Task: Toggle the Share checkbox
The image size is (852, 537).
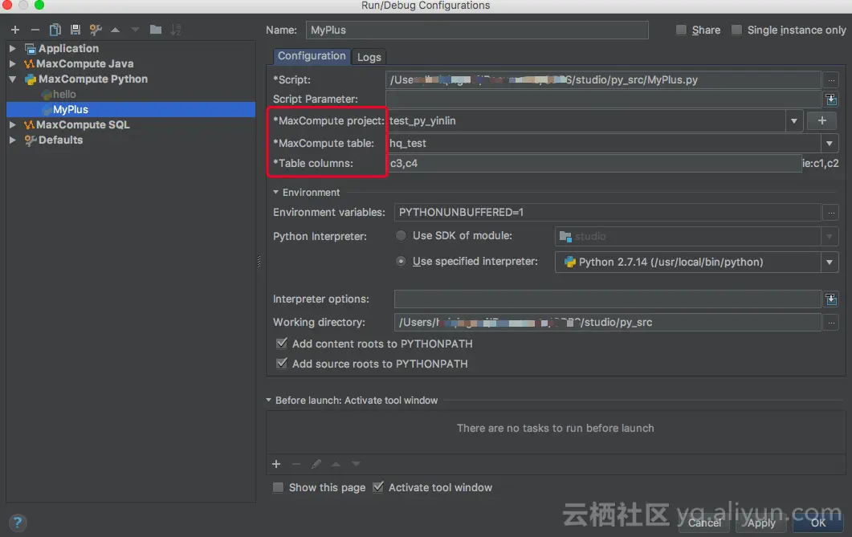Action: point(681,30)
